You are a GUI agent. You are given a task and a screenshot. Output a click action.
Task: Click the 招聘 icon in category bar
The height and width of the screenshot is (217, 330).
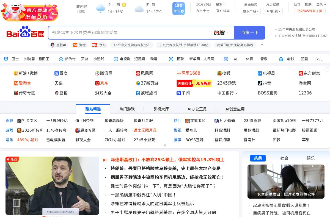(171, 59)
